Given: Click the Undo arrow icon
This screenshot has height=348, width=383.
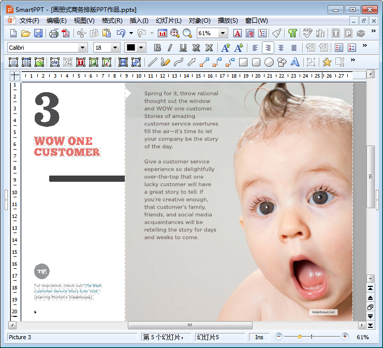Looking at the screenshot, I should 121,34.
